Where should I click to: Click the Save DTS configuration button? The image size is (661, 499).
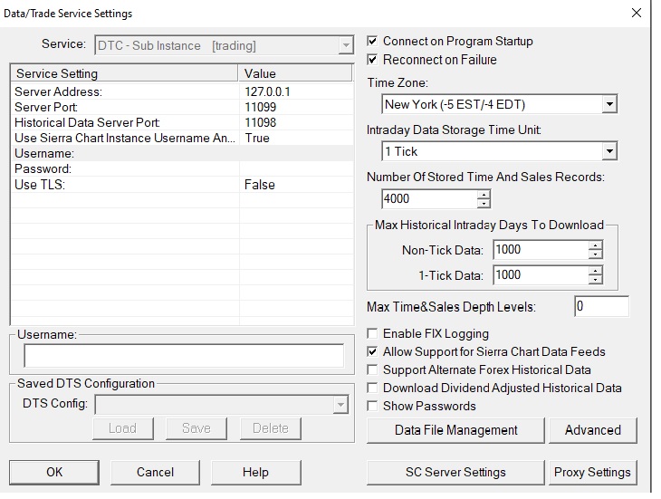pyautogui.click(x=196, y=428)
